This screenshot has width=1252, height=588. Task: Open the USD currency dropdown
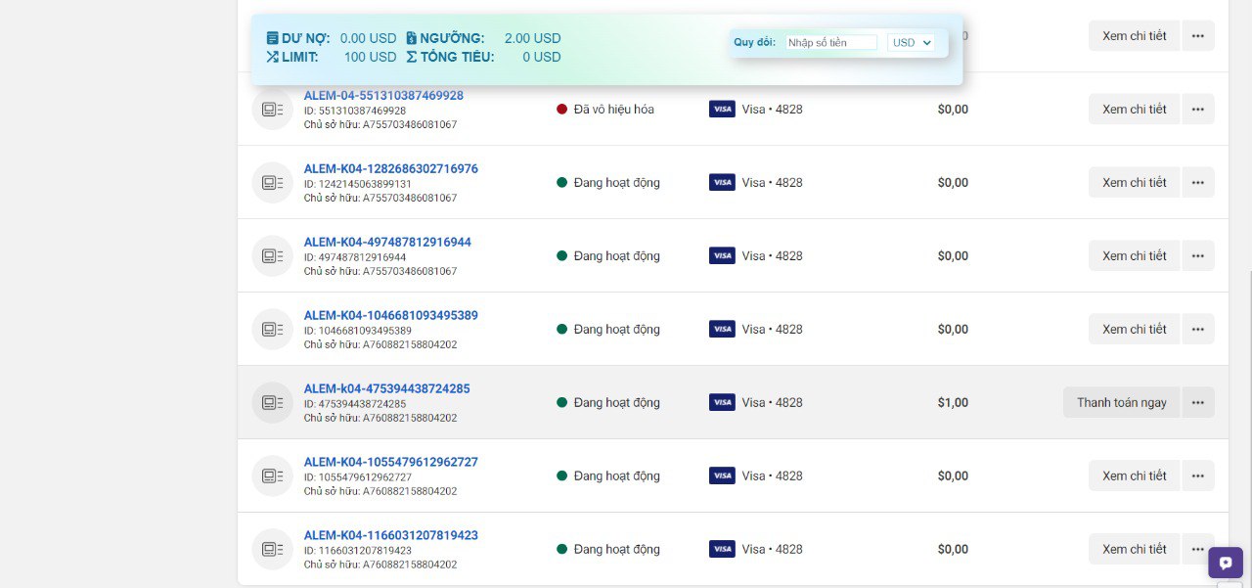click(x=912, y=42)
